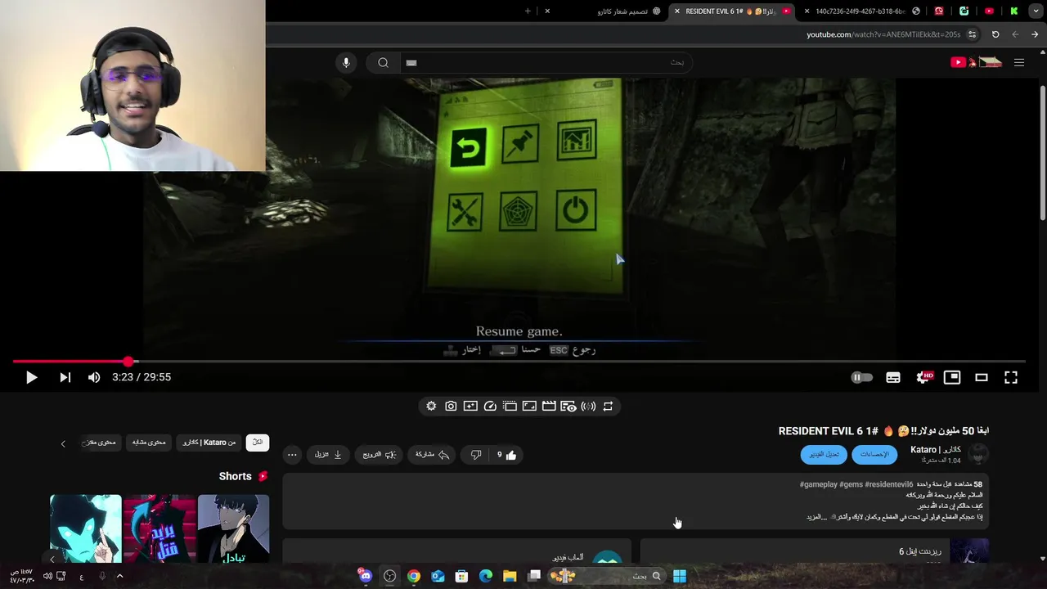Focus the YouTube search field
The width and height of the screenshot is (1047, 589).
click(546, 63)
